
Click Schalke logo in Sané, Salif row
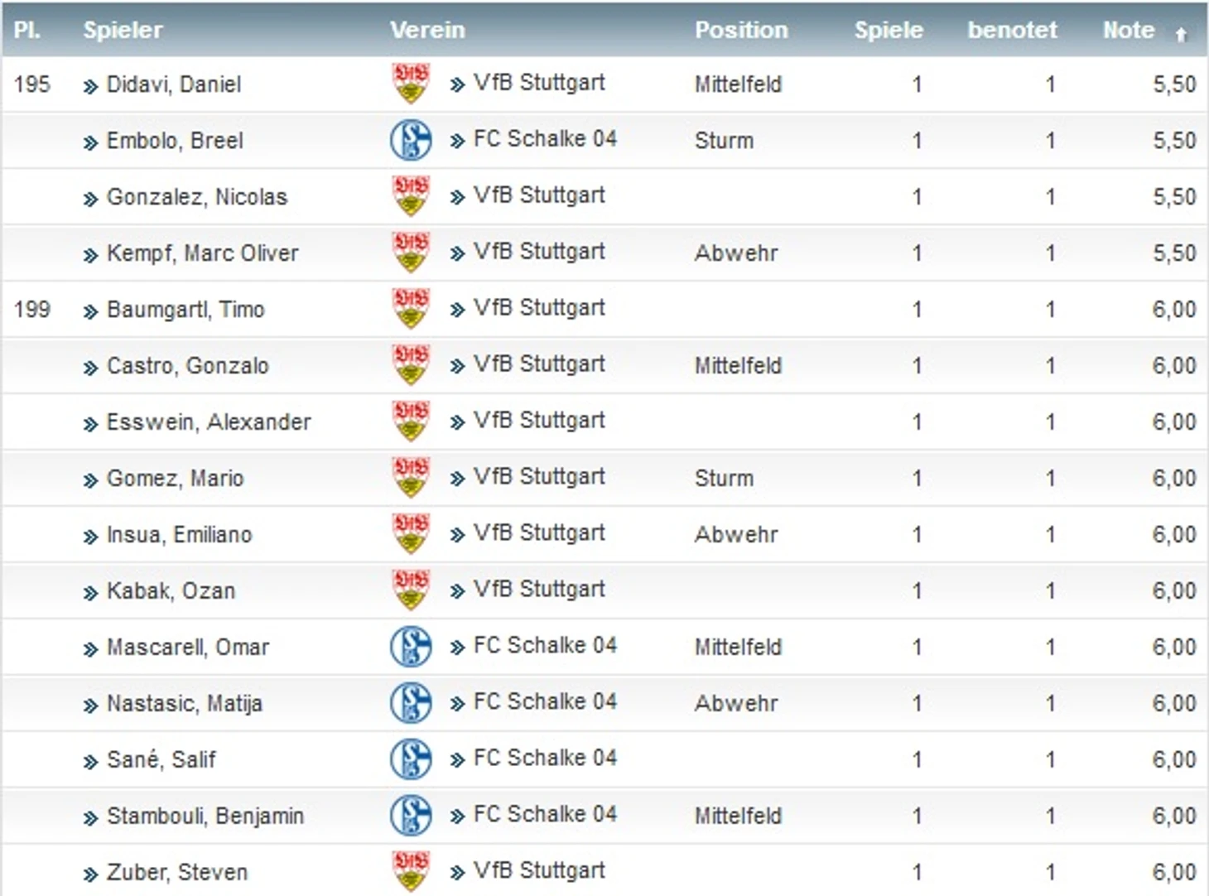411,759
